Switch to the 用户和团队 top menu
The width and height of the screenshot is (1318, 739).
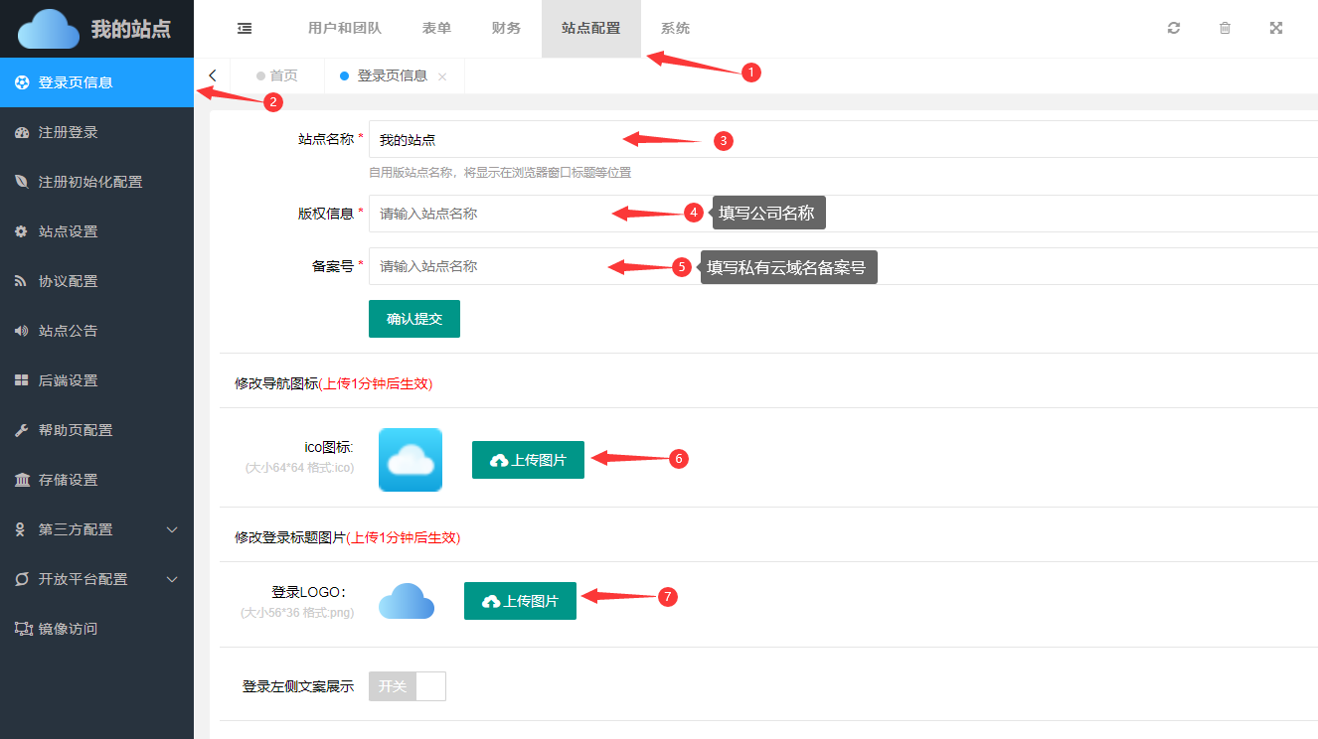click(x=344, y=28)
